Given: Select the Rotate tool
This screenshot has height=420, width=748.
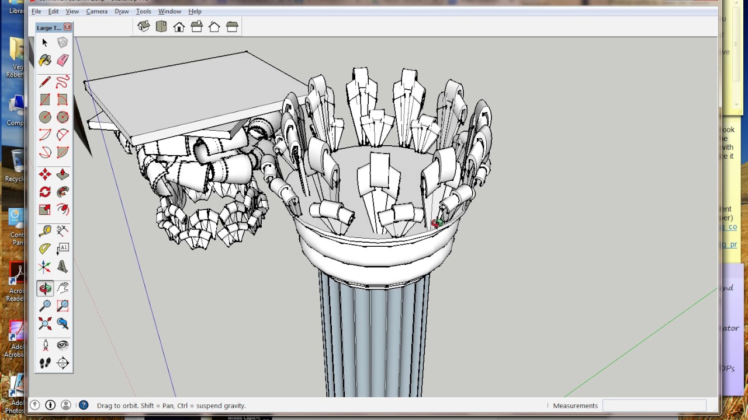Looking at the screenshot, I should tap(45, 192).
